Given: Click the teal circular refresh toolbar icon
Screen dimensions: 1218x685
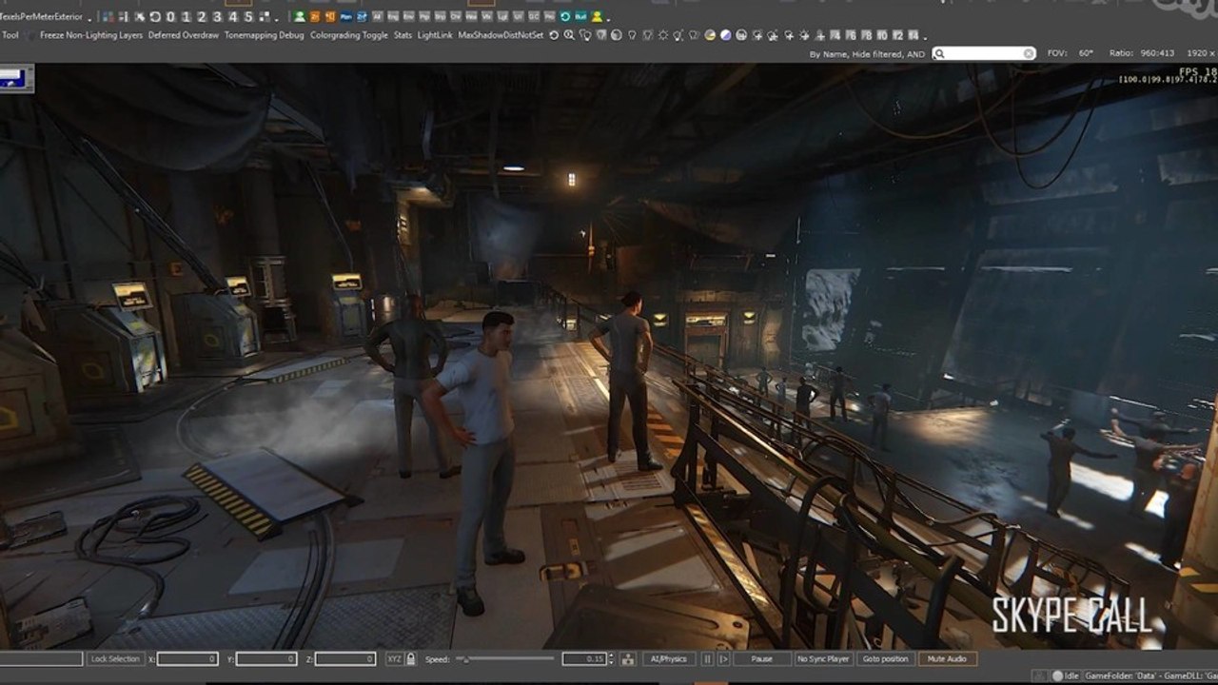Looking at the screenshot, I should click(565, 16).
